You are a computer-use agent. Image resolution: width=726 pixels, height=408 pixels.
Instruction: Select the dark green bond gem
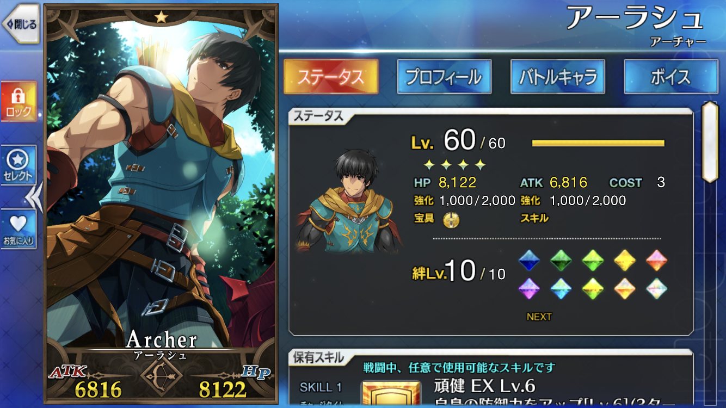click(x=560, y=261)
